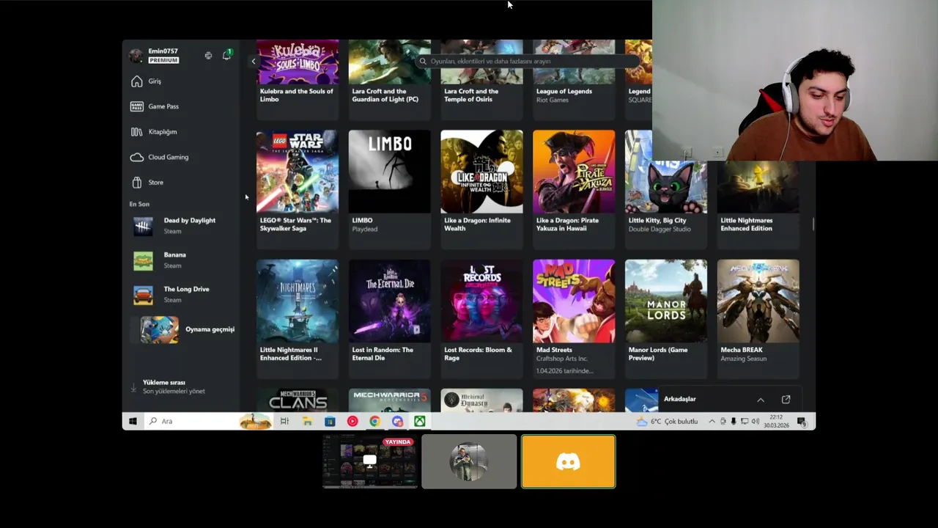Screen dimensions: 938x528
Task: Click the PREMIUM badge under username
Action: pos(163,60)
